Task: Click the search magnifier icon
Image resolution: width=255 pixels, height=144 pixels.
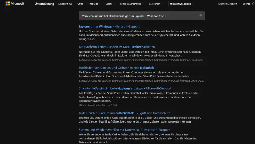Action: [x=253, y=4]
